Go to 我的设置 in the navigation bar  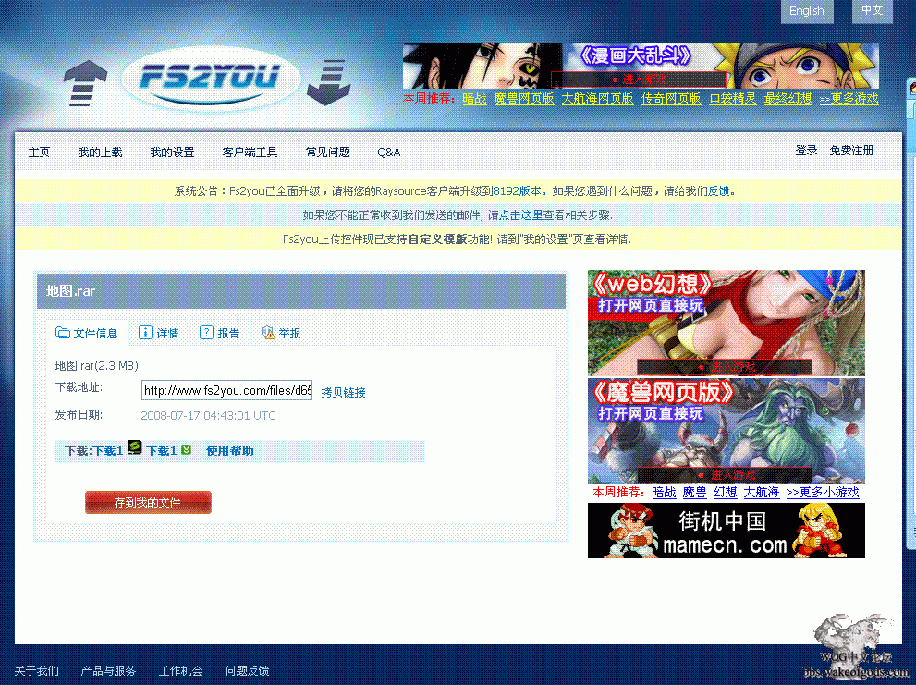click(x=172, y=152)
